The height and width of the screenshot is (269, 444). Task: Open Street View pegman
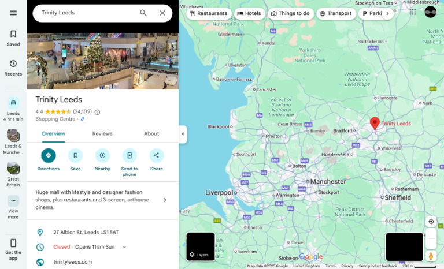coord(431,256)
